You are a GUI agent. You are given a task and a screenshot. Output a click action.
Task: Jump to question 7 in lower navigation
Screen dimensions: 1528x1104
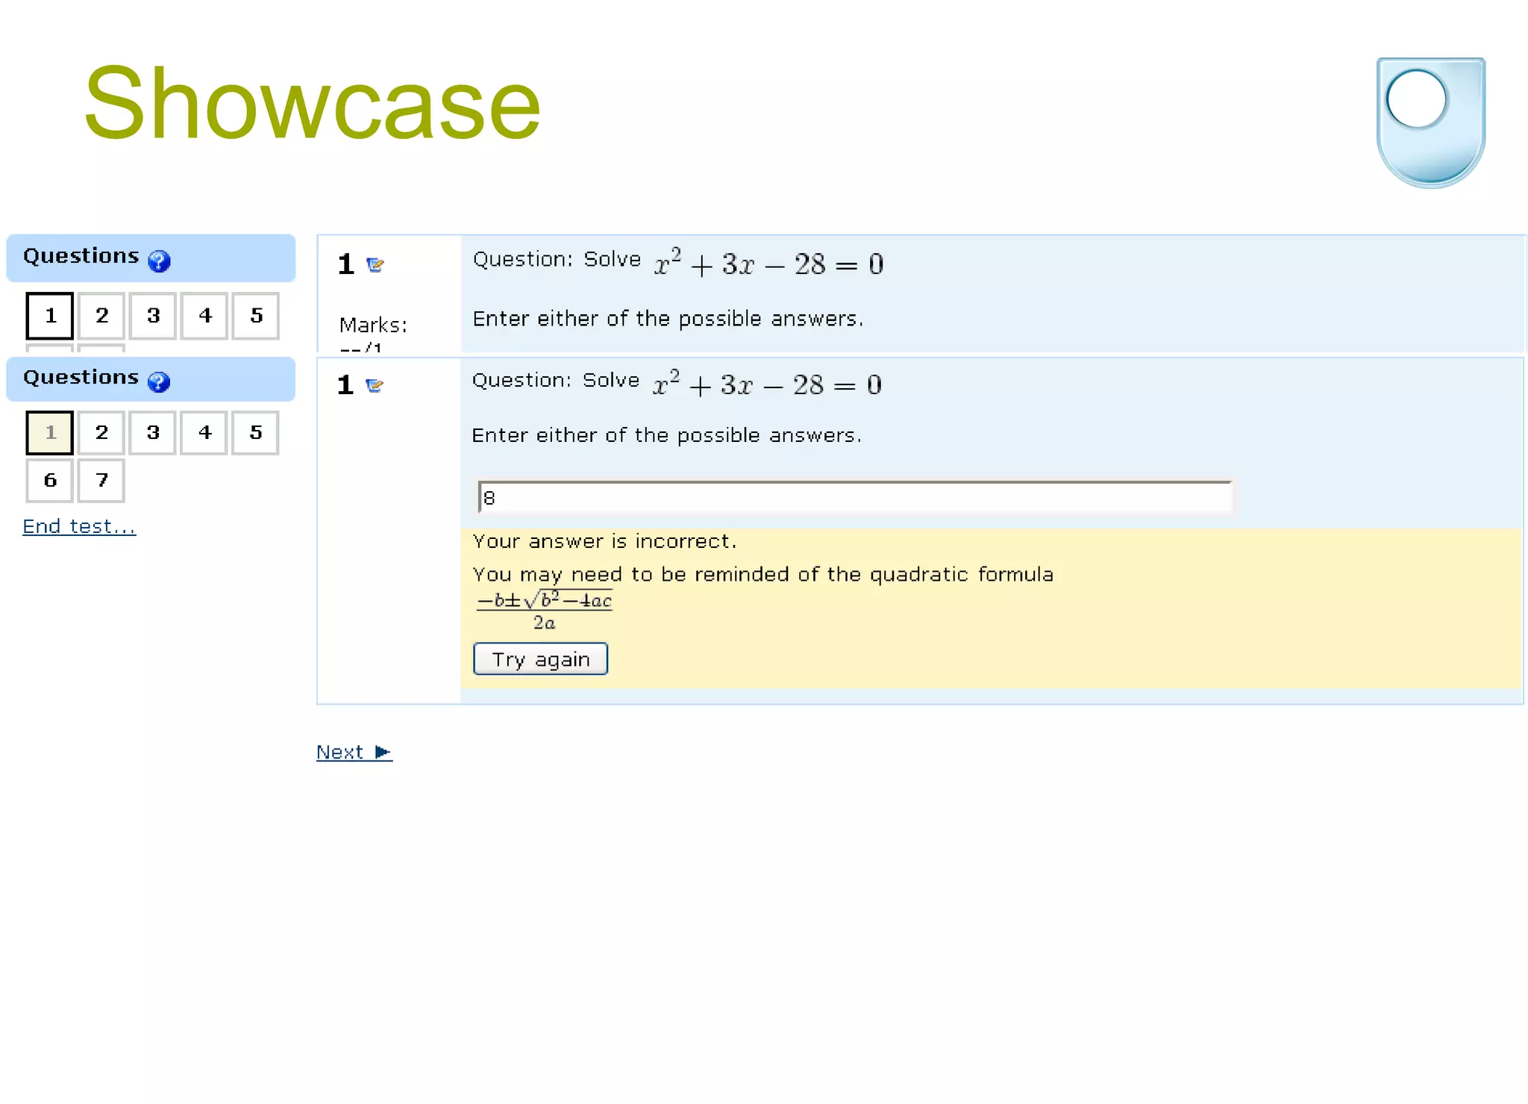point(101,481)
